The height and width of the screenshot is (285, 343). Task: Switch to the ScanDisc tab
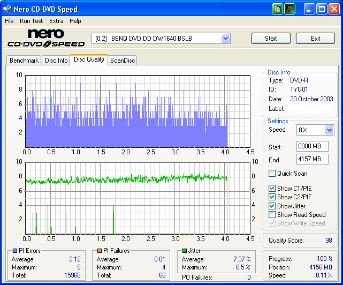click(x=123, y=61)
